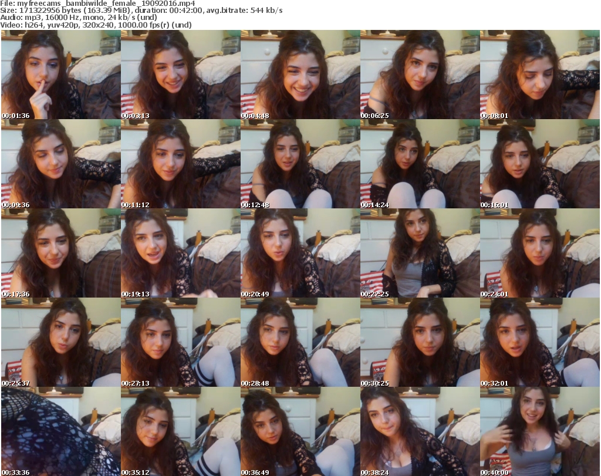Image resolution: width=601 pixels, height=476 pixels.
Task: Click the frame marked 00:25:37
Action: pyautogui.click(x=61, y=342)
